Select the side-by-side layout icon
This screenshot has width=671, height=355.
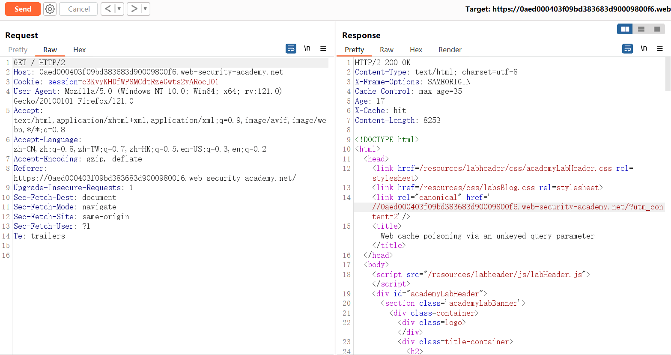pos(625,29)
